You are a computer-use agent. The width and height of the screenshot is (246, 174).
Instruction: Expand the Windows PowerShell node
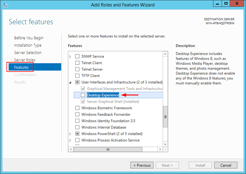71,134
